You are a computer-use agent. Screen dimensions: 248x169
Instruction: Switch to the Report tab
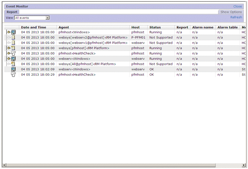(12, 12)
